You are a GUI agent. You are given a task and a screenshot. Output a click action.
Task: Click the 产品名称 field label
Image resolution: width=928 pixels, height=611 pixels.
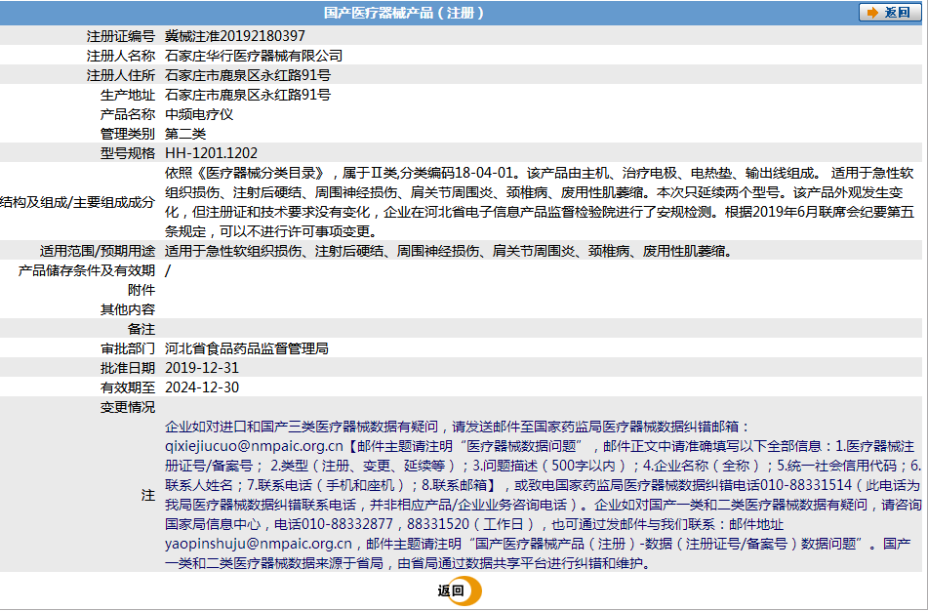(128, 114)
